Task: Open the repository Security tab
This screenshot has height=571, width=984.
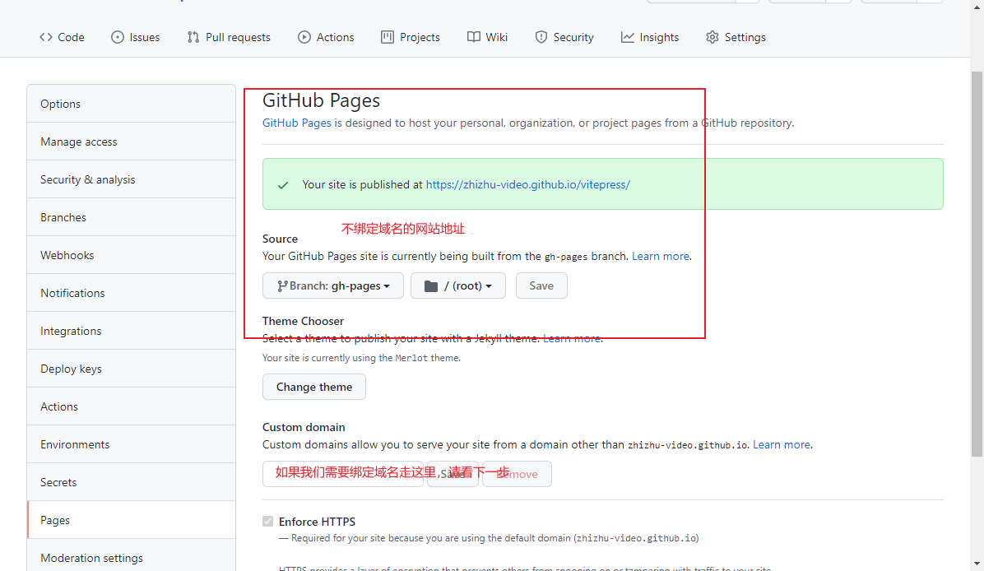Action: (564, 37)
